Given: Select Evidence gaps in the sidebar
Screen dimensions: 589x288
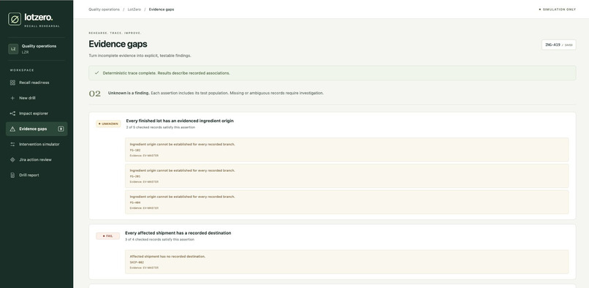Looking at the screenshot, I should coord(37,129).
